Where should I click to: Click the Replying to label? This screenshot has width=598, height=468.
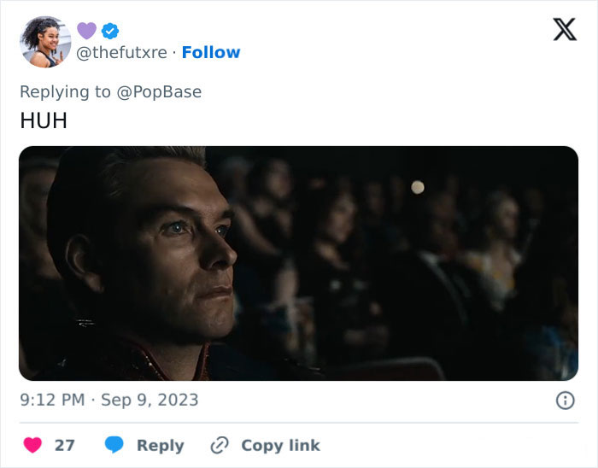pyautogui.click(x=67, y=91)
